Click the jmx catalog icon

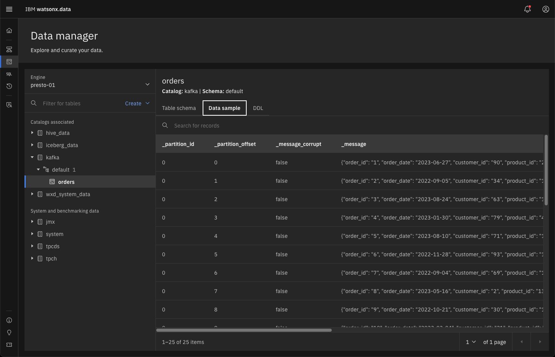(x=40, y=222)
